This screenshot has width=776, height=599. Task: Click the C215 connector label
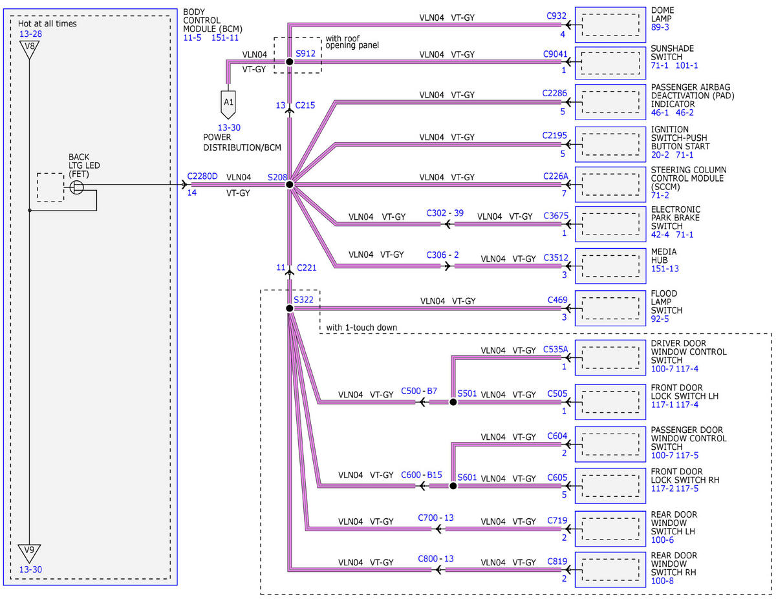click(305, 105)
